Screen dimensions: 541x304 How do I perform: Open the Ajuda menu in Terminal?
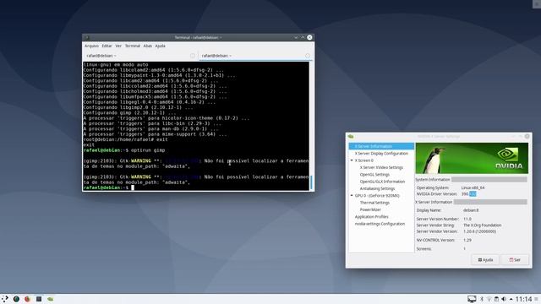tap(160, 46)
